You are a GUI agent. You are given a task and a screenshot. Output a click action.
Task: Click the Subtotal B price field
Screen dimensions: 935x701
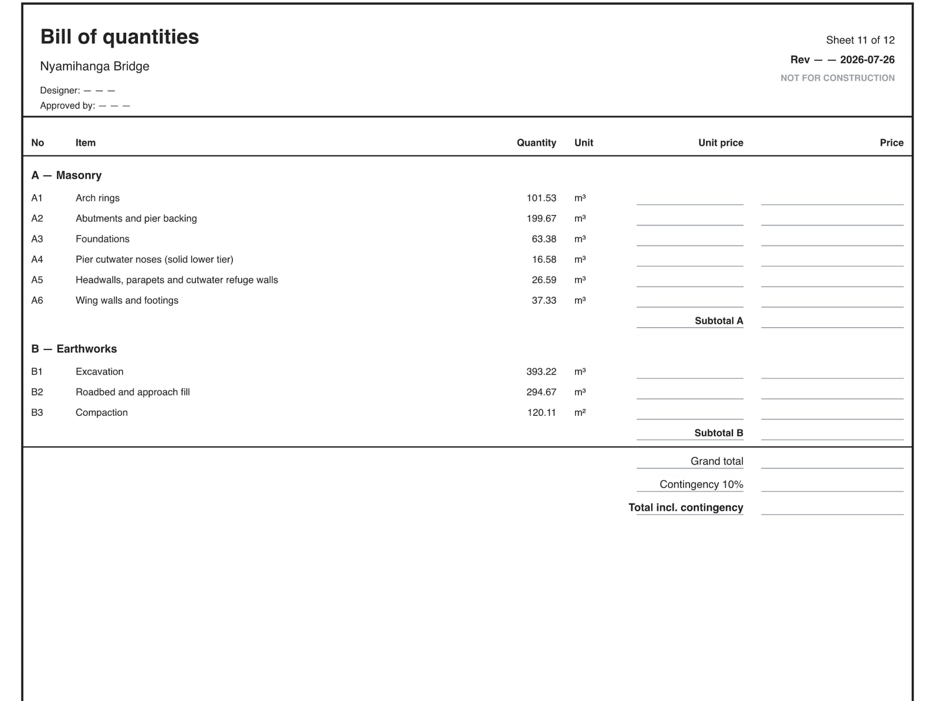[x=832, y=433]
